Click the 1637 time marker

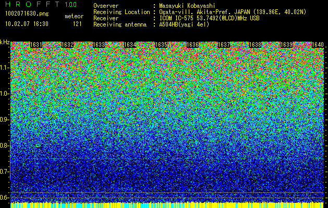click(x=224, y=45)
